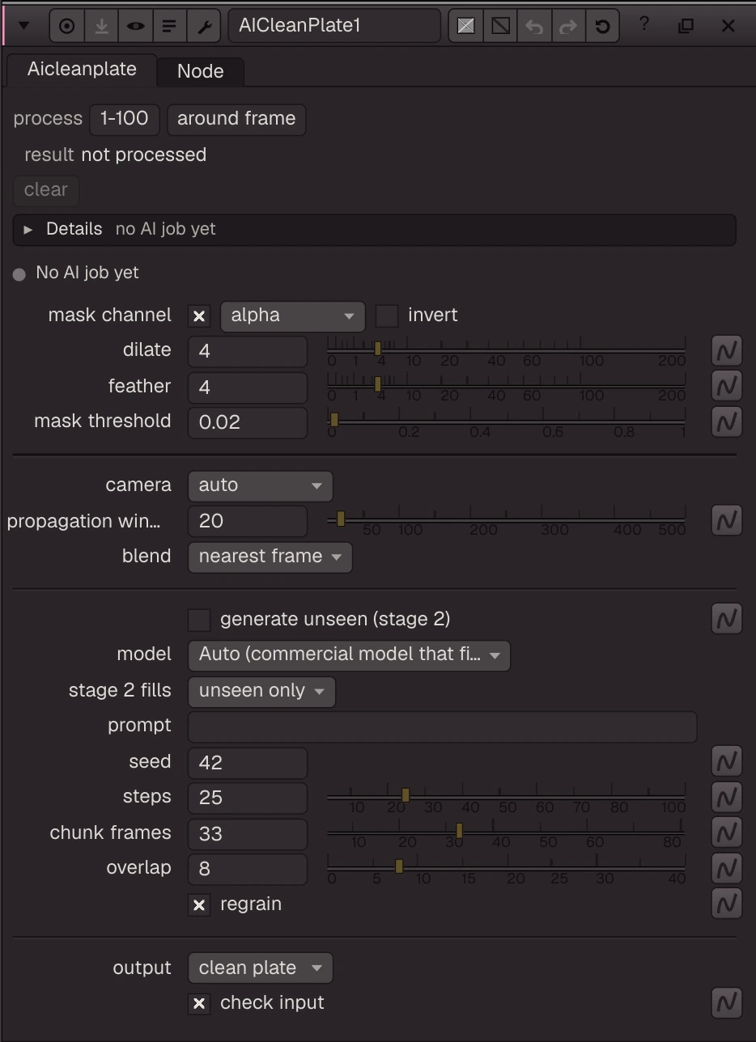Click the crossed-box icon in header
The height and width of the screenshot is (1042, 756).
click(x=465, y=26)
